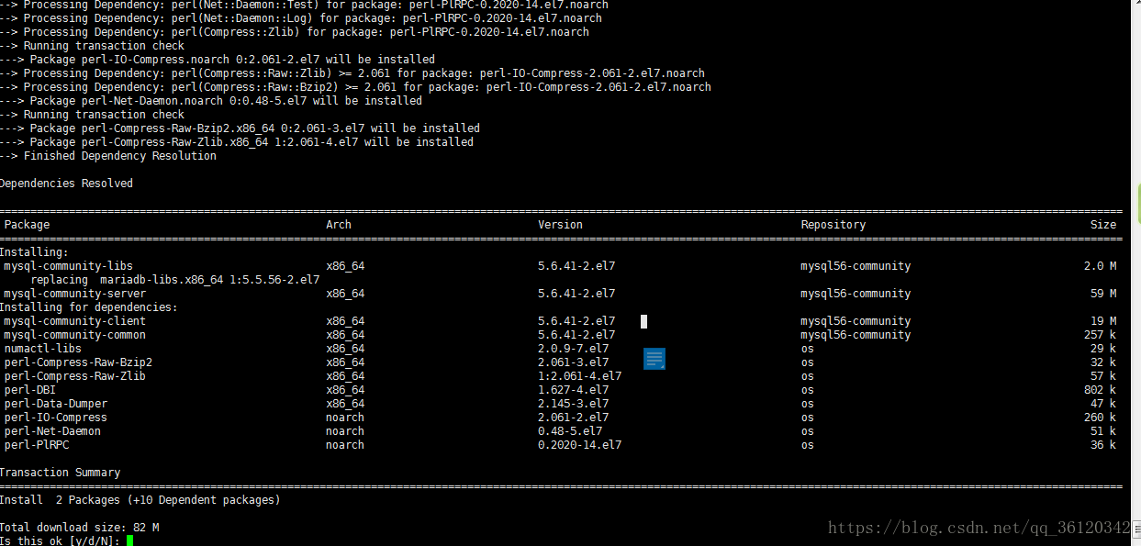Image resolution: width=1141 pixels, height=546 pixels.
Task: Select the 'perl-PlRPC' name in the table
Action: click(x=37, y=445)
